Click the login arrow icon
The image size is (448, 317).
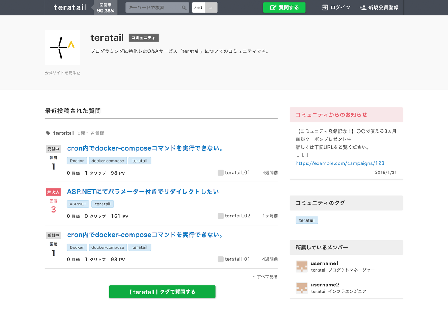(x=325, y=7)
